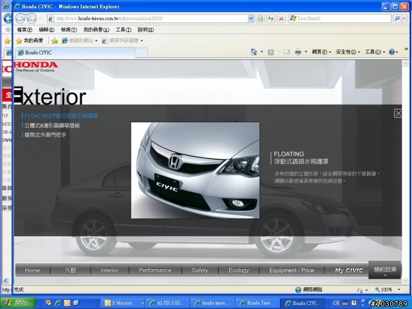Open the recent pages dropdown beside Forward
Screen dimensions: 412x309
click(41, 19)
